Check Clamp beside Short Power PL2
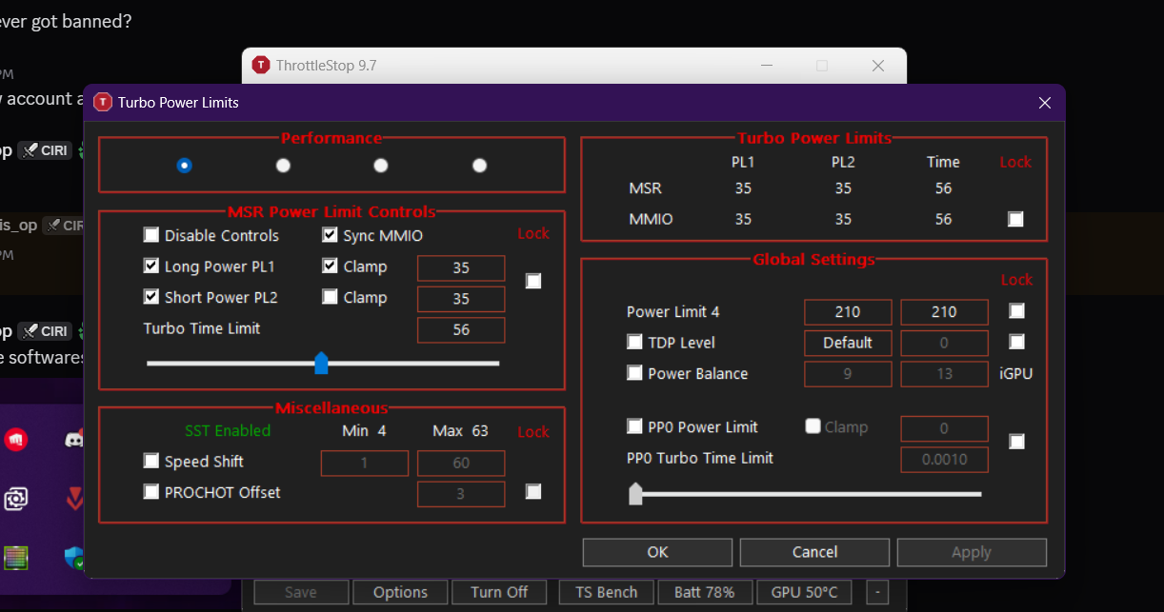The image size is (1164, 612). (x=330, y=296)
